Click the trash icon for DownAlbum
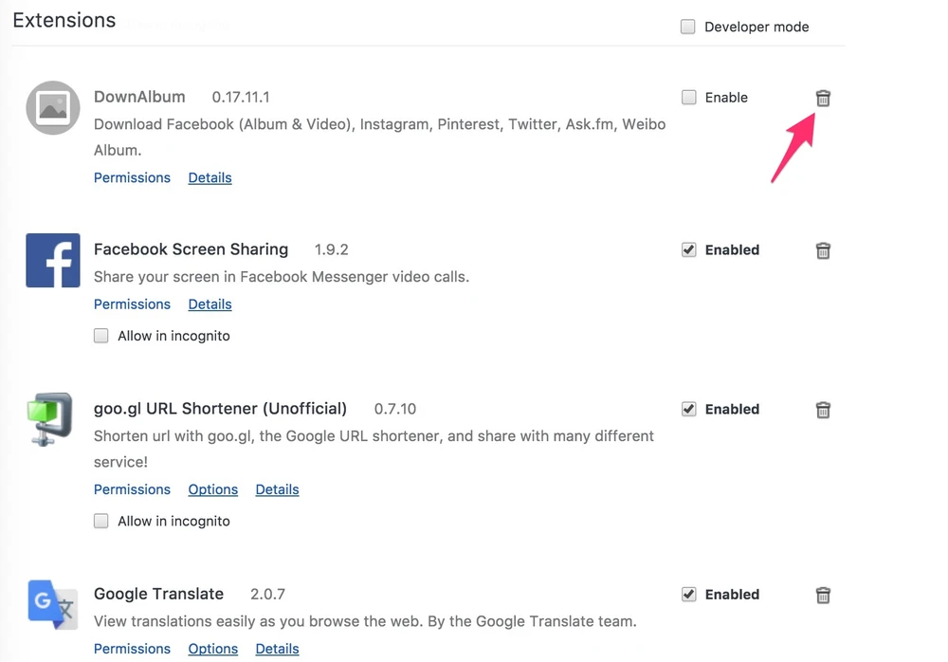The width and height of the screenshot is (948, 662). click(x=823, y=98)
